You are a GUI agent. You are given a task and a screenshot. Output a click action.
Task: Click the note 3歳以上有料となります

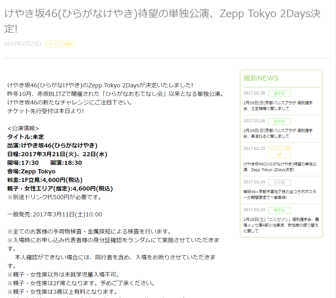pyautogui.click(x=63, y=292)
